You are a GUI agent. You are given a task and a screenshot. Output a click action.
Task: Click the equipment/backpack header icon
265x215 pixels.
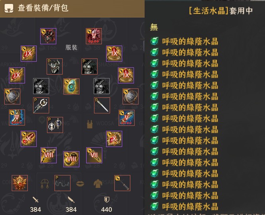click(9, 8)
